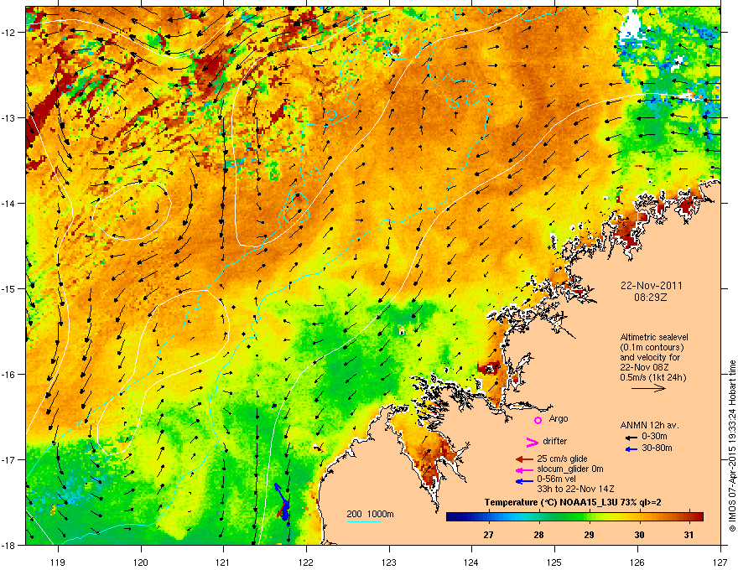
Task: Click the '22-Nov-2011' date text
Action: click(651, 286)
